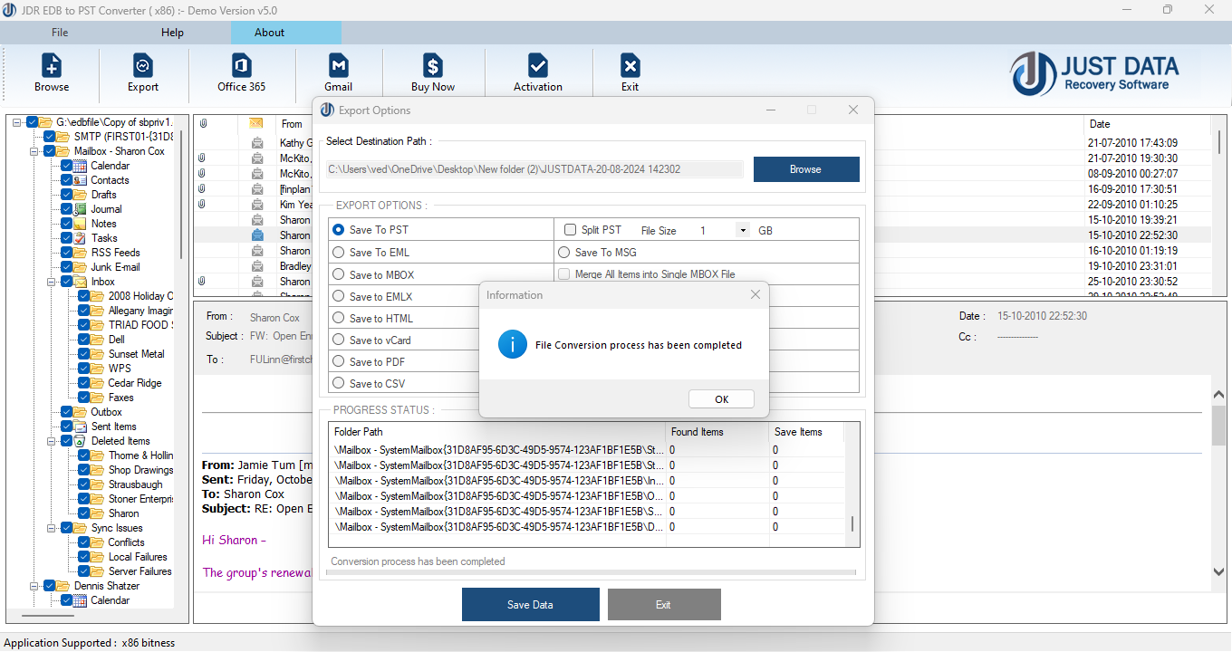Switch to the About tab
Image resolution: width=1232 pixels, height=652 pixels.
(x=269, y=32)
